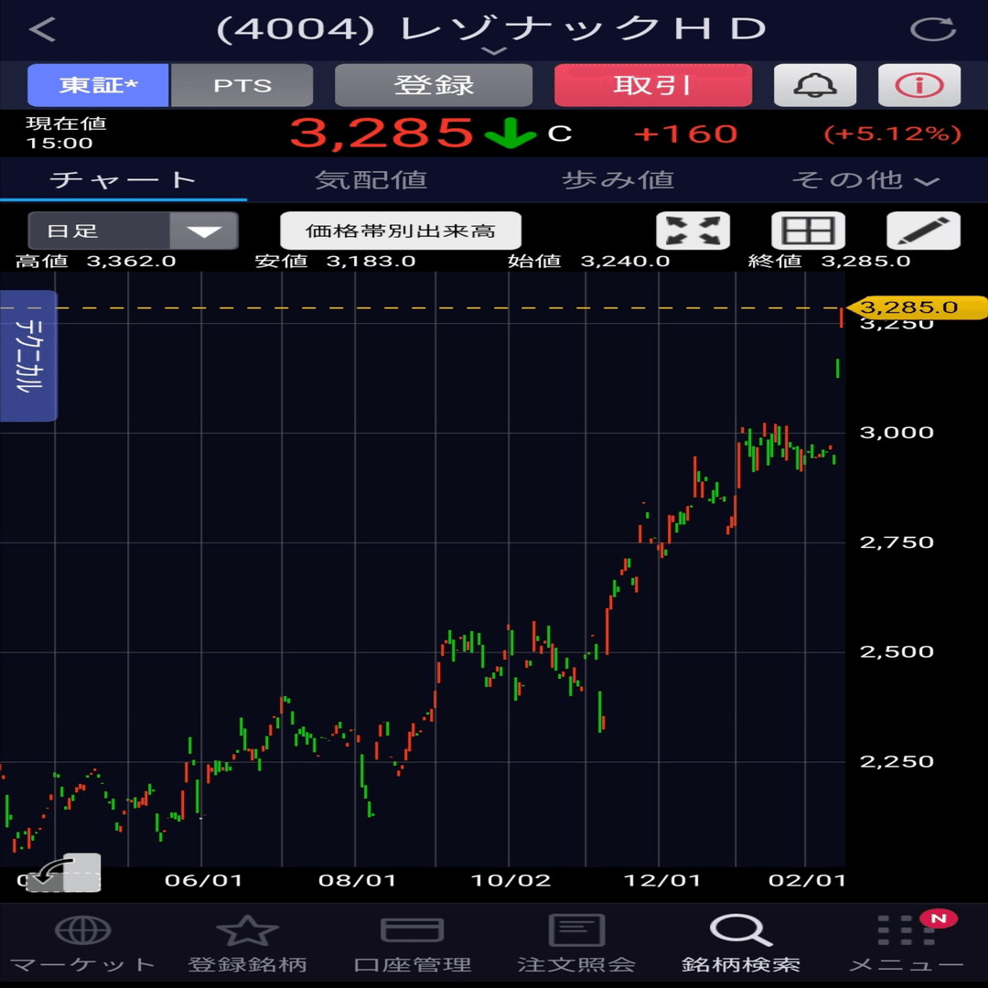Tap the (+5.12%) percentage text
The height and width of the screenshot is (988, 988).
pos(892,134)
